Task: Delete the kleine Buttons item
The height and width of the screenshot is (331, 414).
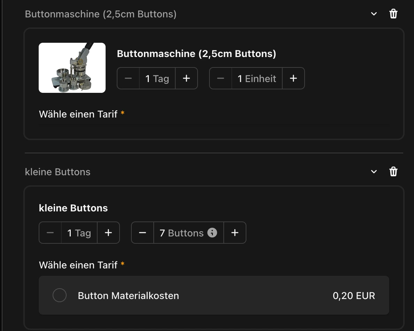Action: pyautogui.click(x=393, y=171)
